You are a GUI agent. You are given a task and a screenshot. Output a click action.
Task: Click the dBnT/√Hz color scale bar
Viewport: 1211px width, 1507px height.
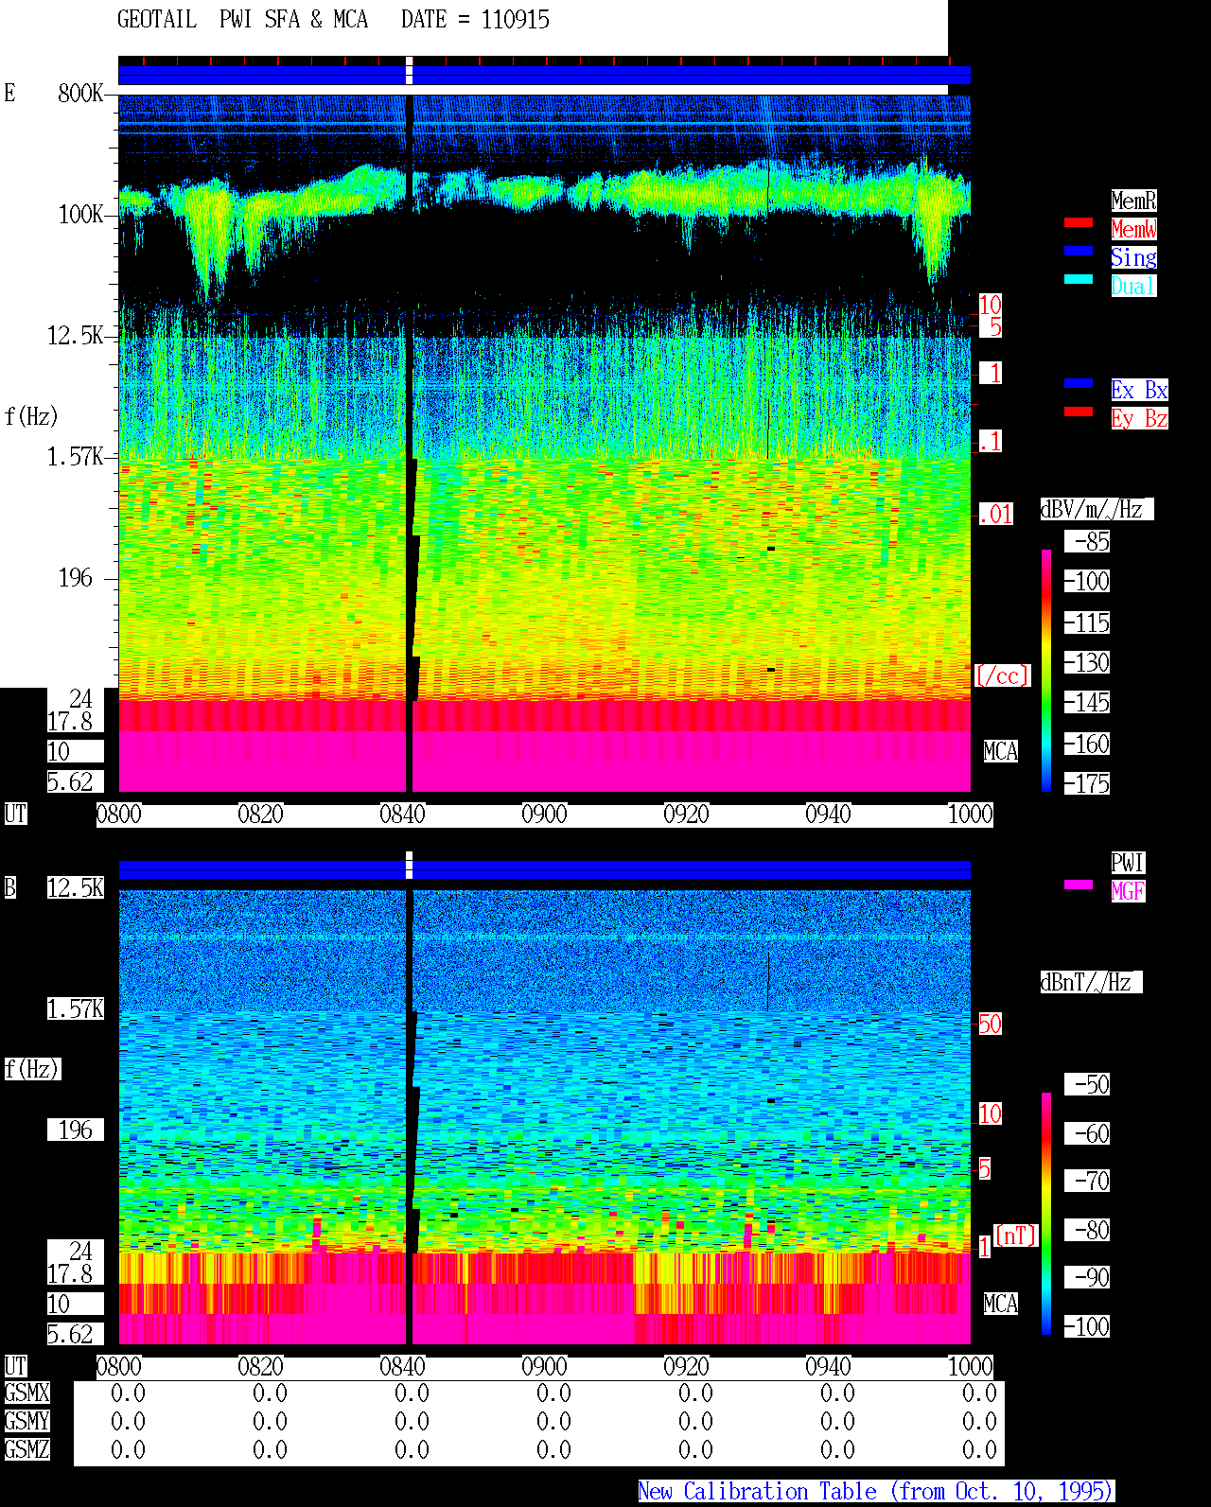tap(1046, 1214)
